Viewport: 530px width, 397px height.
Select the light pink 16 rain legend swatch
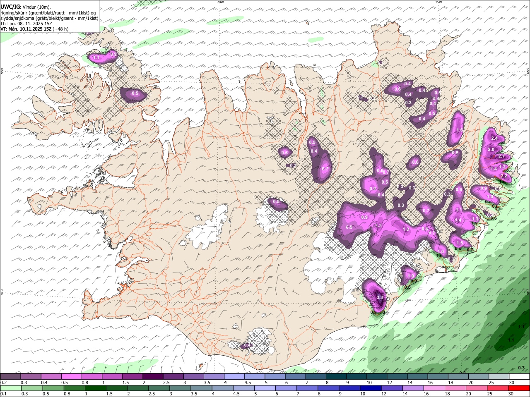click(x=434, y=388)
